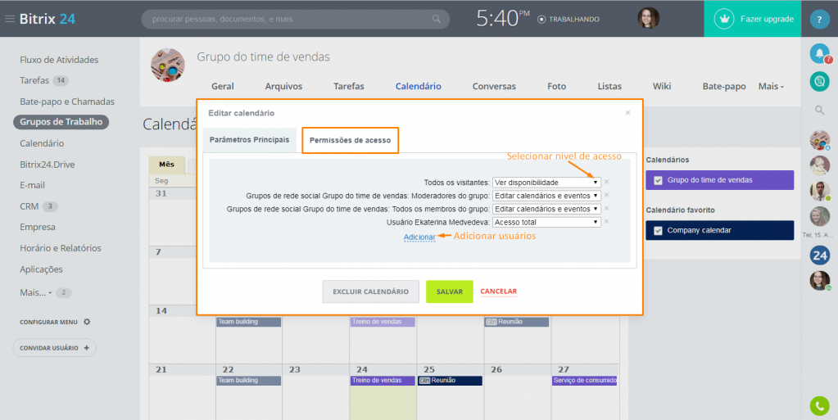Open the Reunião event on day 25

pyautogui.click(x=450, y=381)
